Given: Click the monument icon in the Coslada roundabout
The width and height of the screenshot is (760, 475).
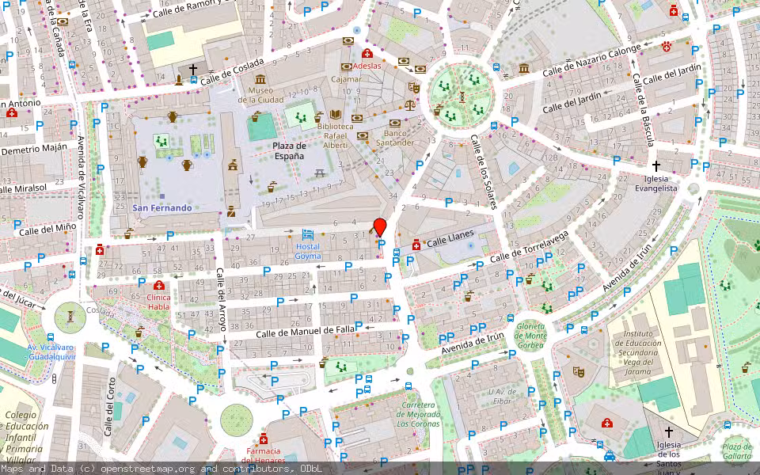Looking at the screenshot, I should (70, 317).
